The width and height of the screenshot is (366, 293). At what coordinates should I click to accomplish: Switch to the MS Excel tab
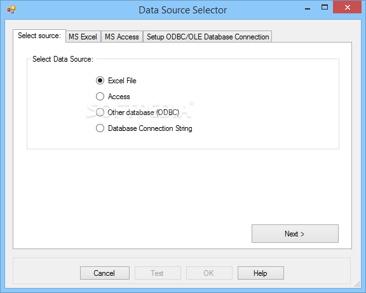[x=83, y=37]
